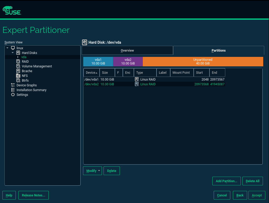Select the Partitions tab

(x=218, y=51)
